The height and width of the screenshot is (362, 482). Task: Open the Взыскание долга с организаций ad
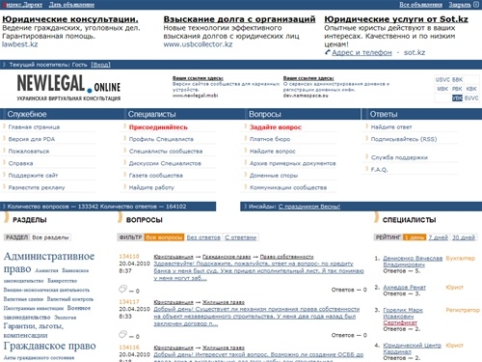click(x=239, y=19)
